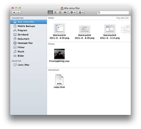Select index.html file icon
The width and height of the screenshot is (141, 129).
click(59, 80)
